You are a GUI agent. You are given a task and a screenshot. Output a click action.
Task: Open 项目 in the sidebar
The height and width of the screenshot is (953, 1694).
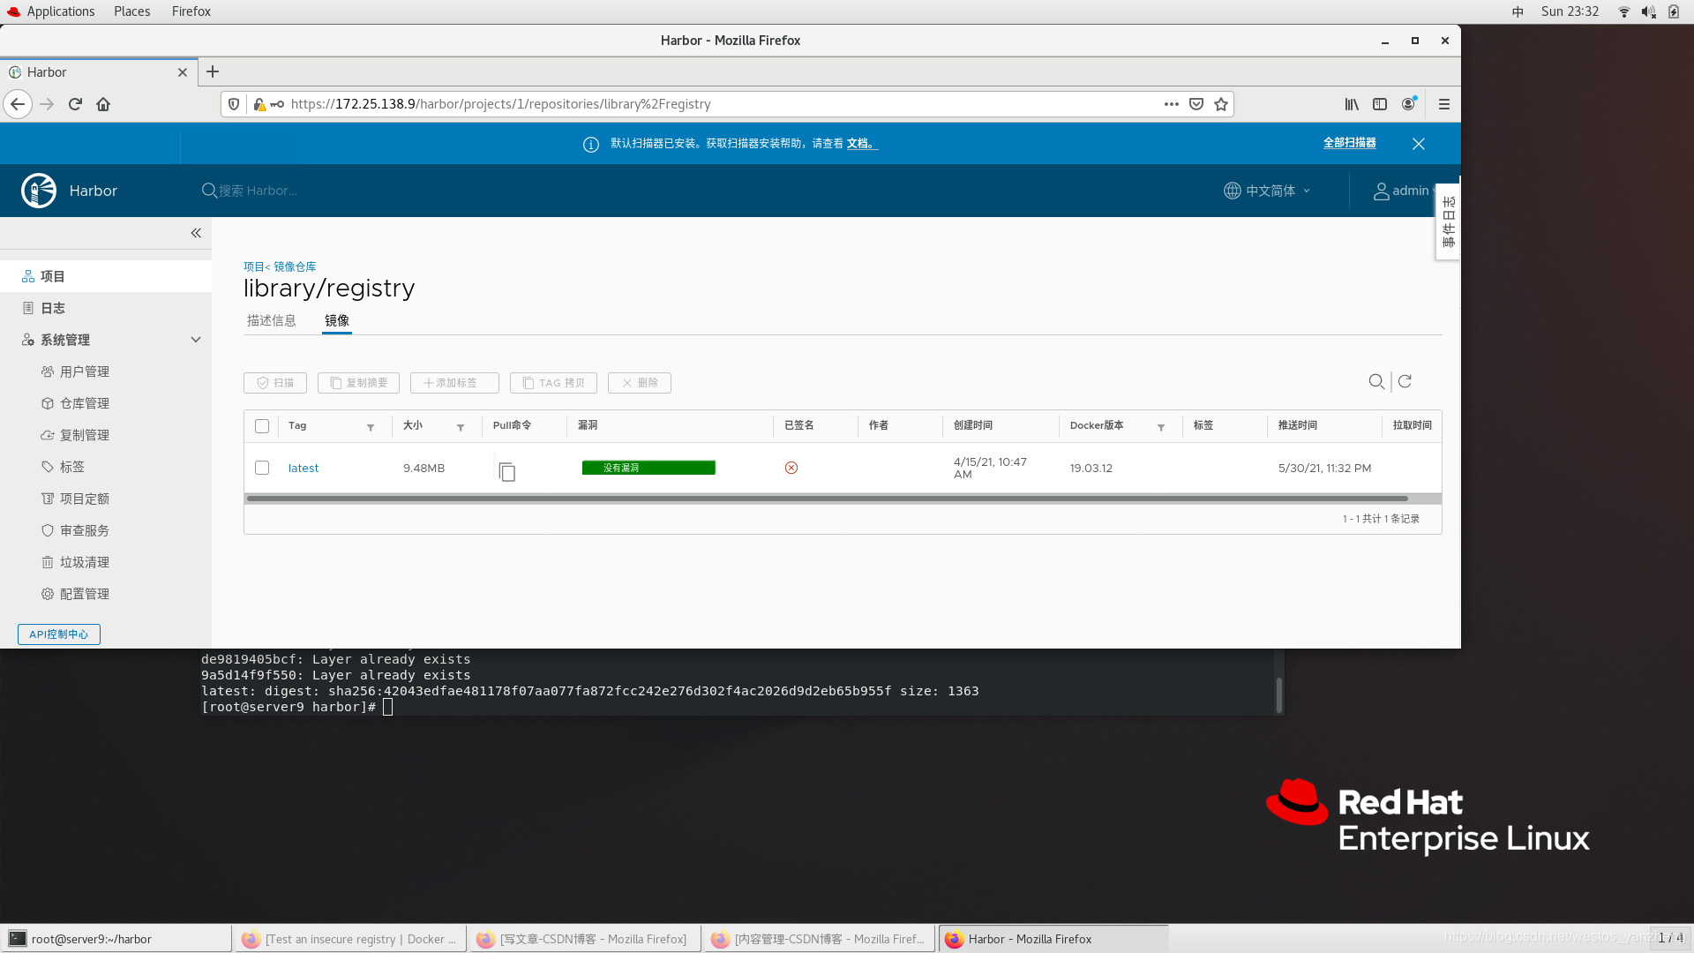pyautogui.click(x=106, y=276)
